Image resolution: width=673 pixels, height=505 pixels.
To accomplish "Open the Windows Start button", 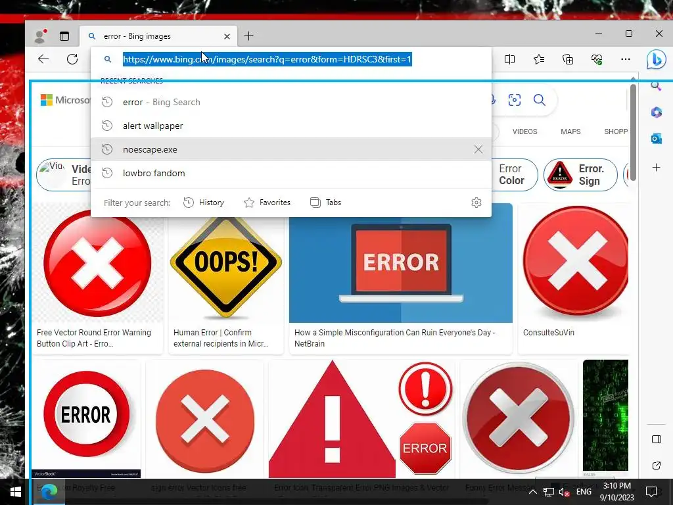I will 16,492.
